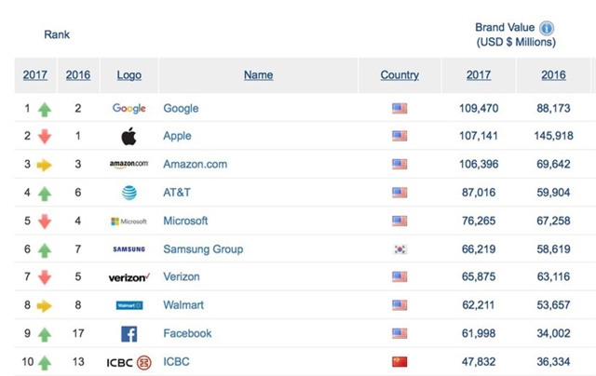Click the Samsung logo
Viewport: 596px width, 376px height.
coord(129,249)
